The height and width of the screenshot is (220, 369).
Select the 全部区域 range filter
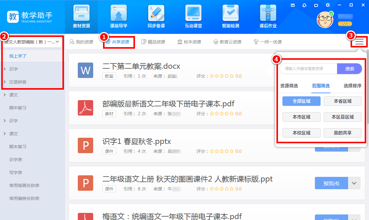[x=301, y=101]
